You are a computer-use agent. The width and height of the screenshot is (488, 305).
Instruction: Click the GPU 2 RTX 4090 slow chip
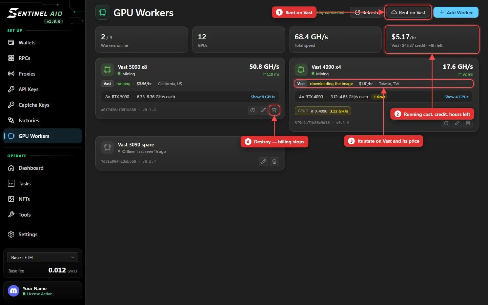click(323, 111)
